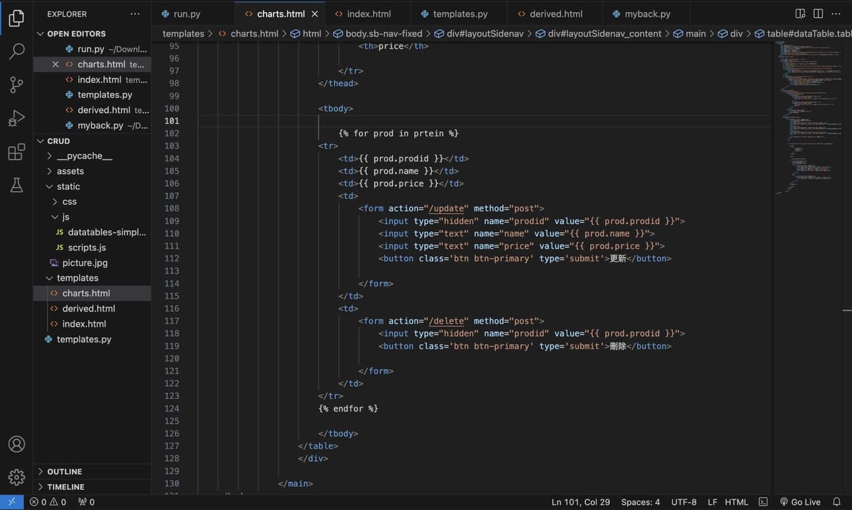Open the Search view in the activity bar
This screenshot has width=852, height=510.
(17, 51)
